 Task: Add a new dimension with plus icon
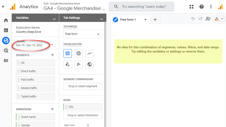pyautogui.click(x=53, y=109)
